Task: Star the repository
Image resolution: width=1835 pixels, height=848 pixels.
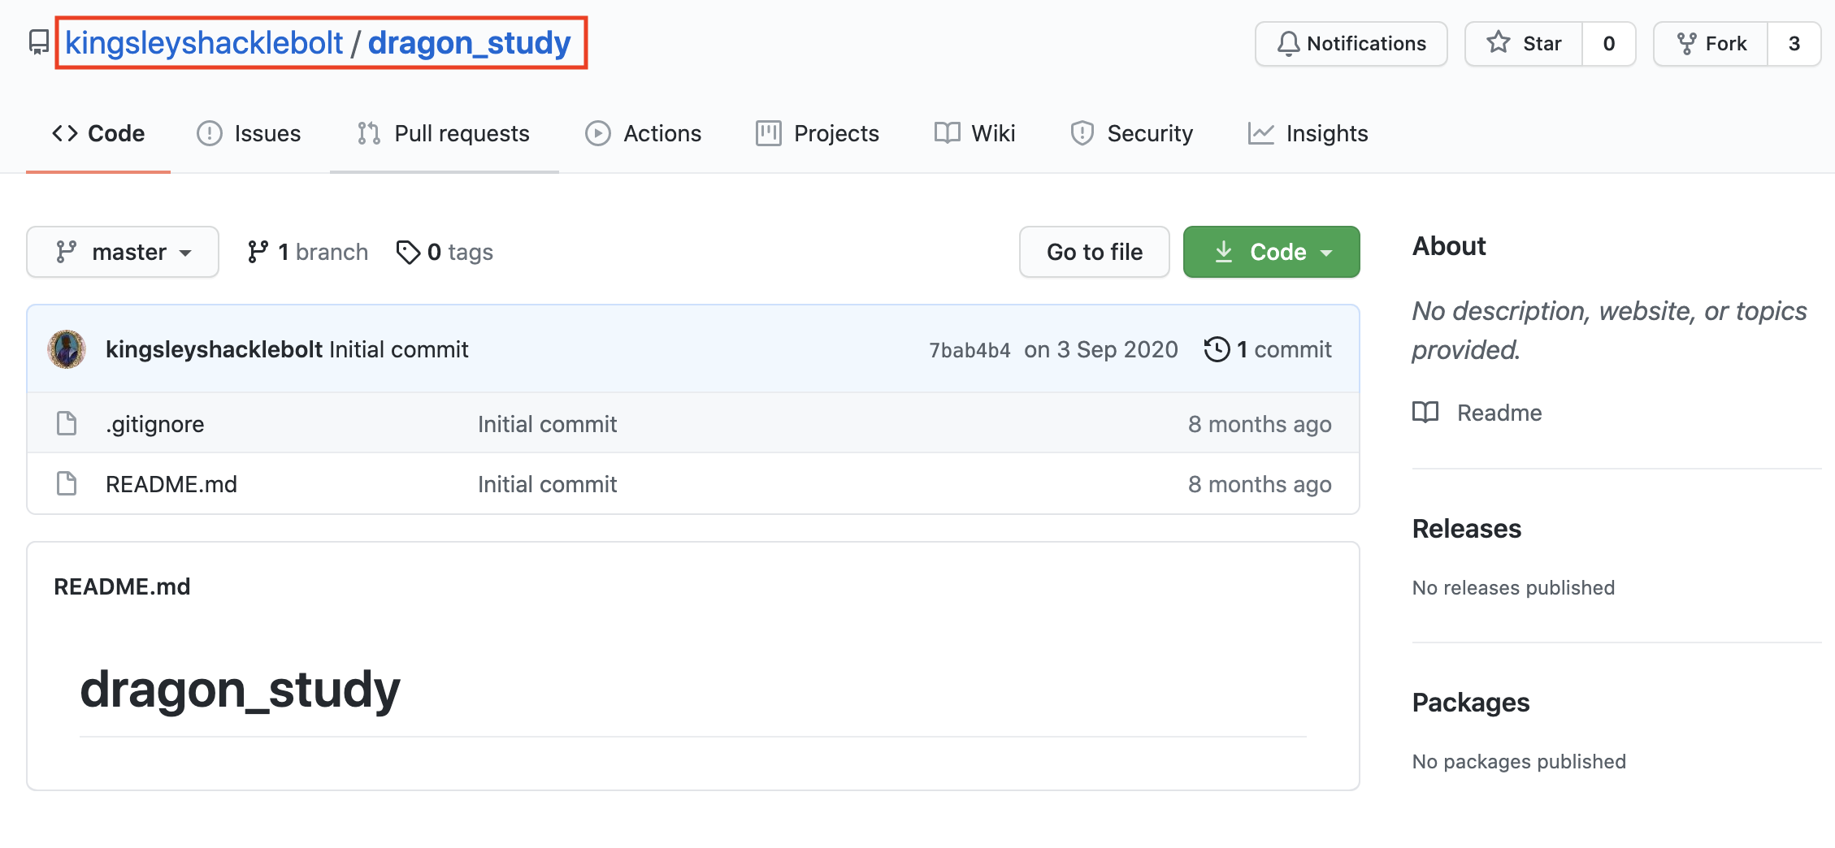Action: pyautogui.click(x=1524, y=44)
